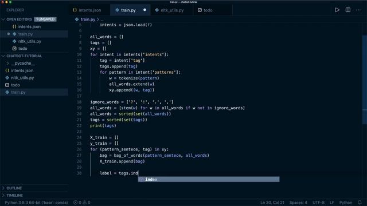Select the Python language mode
The width and height of the screenshot is (367, 206).
(346, 203)
